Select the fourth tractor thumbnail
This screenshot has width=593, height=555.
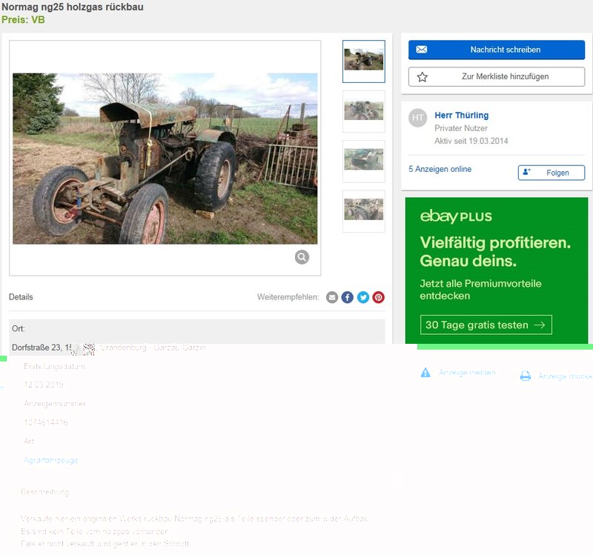coord(363,210)
